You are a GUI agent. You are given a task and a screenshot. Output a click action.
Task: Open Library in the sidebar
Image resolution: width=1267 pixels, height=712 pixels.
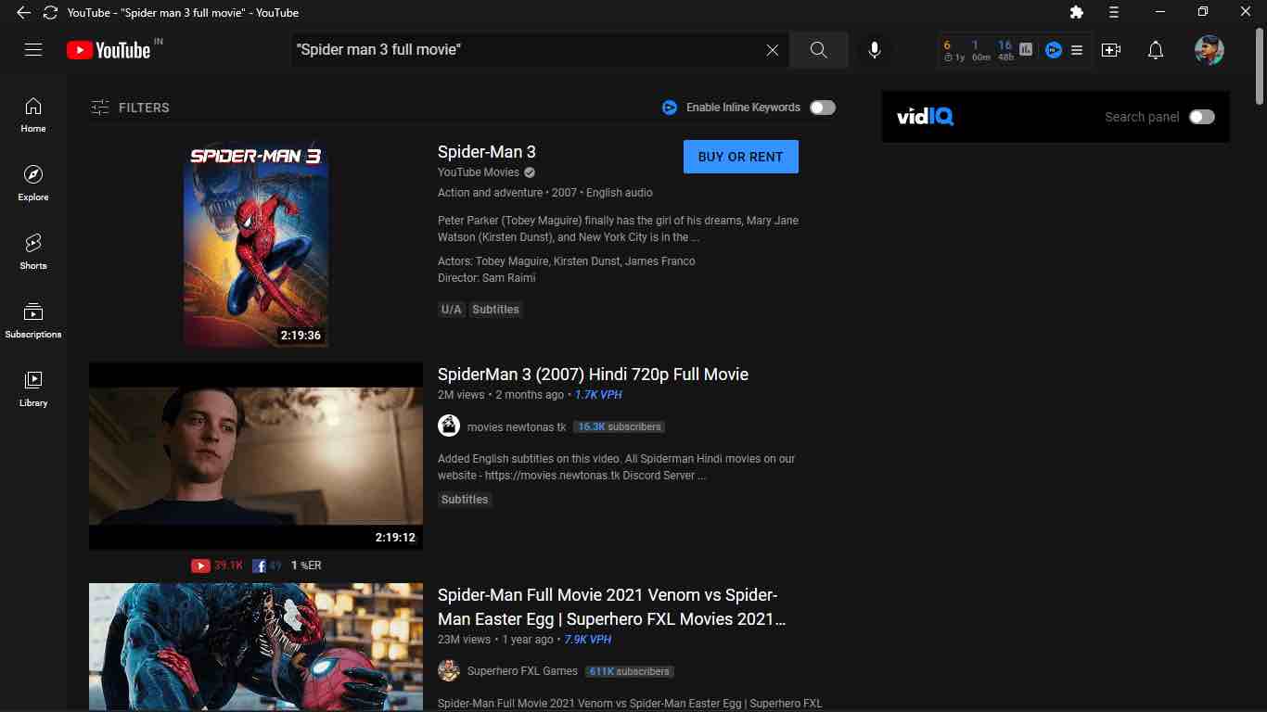click(33, 389)
